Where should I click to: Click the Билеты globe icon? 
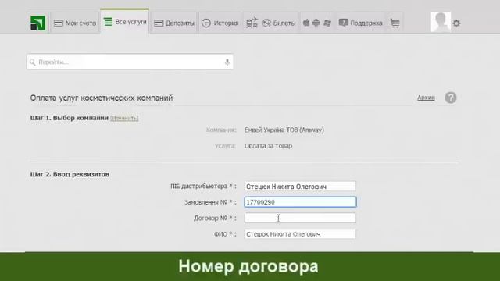tap(266, 23)
